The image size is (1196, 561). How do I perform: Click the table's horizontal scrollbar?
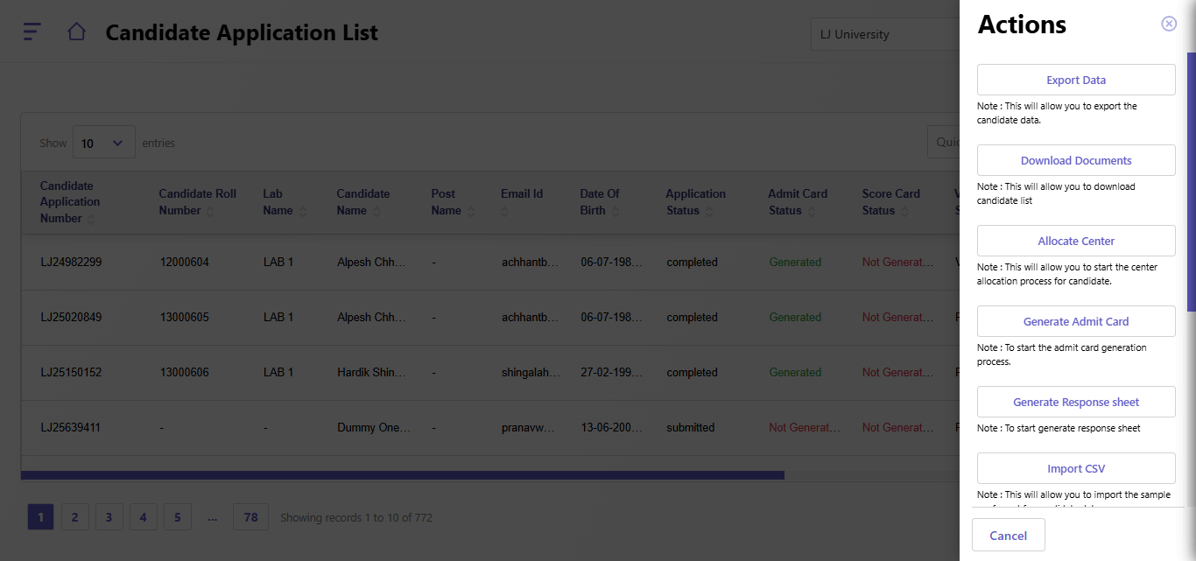pos(403,475)
